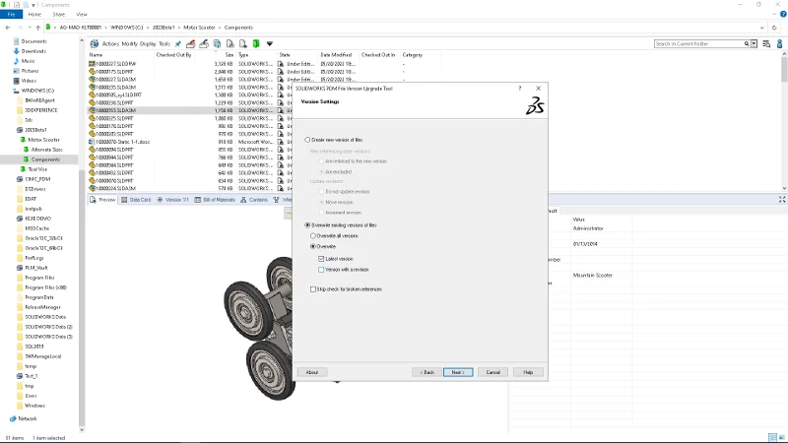Enable Version with a revision checkbox

pyautogui.click(x=322, y=269)
